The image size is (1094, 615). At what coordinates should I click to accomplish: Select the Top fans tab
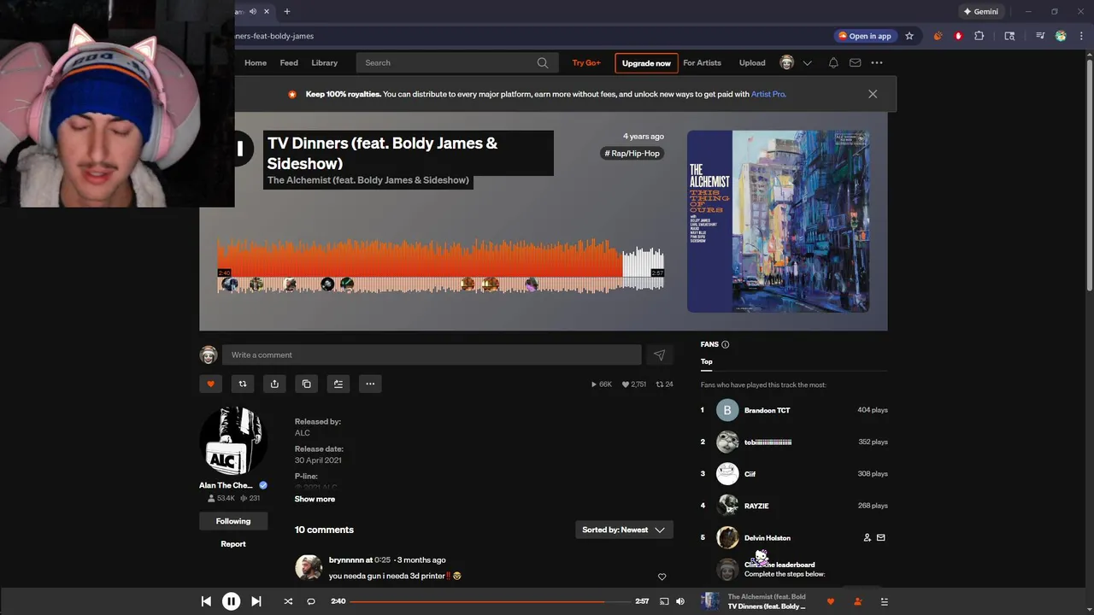point(707,361)
